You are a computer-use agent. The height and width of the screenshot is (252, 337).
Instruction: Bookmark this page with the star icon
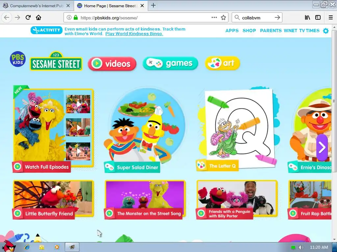(223, 18)
